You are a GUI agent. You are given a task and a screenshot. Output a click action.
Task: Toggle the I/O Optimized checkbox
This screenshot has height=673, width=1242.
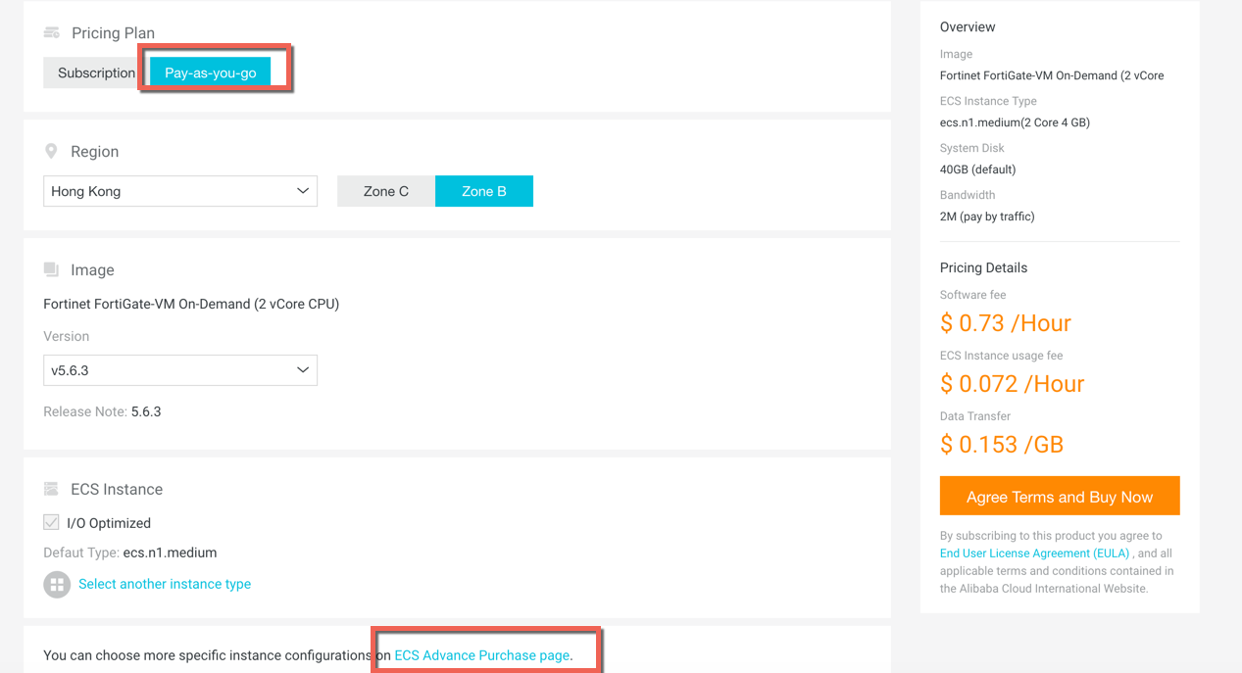pyautogui.click(x=52, y=523)
